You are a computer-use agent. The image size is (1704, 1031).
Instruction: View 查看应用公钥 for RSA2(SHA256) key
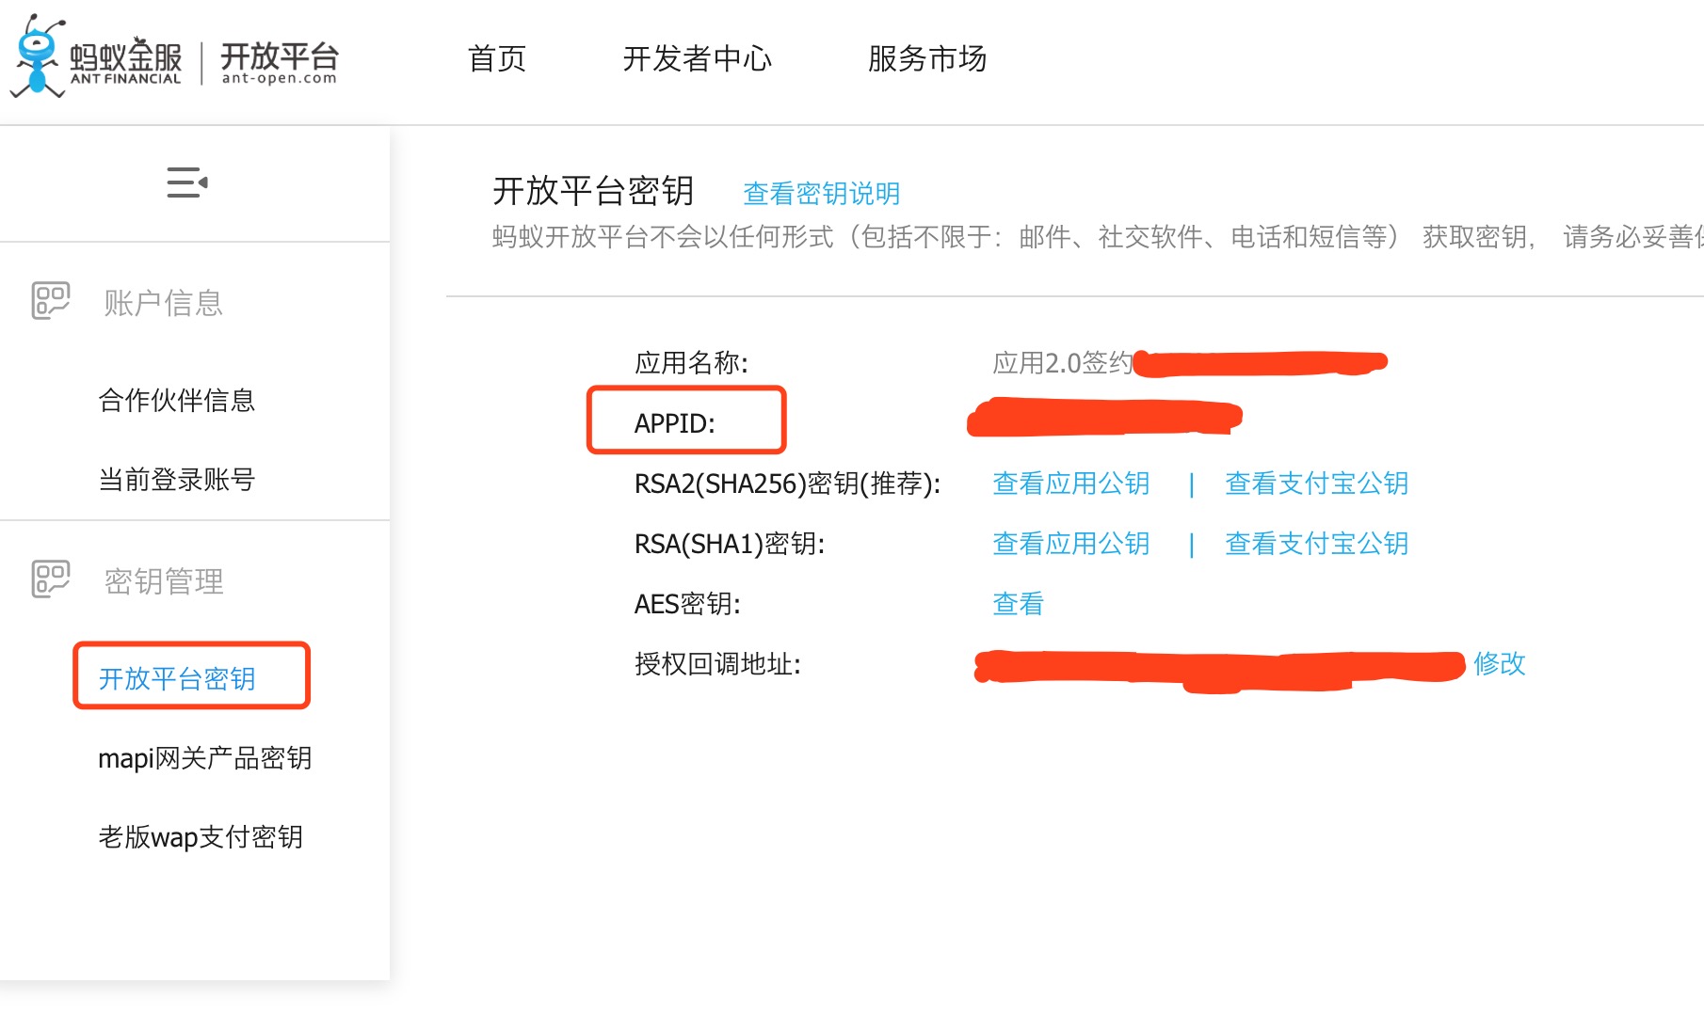1071,483
